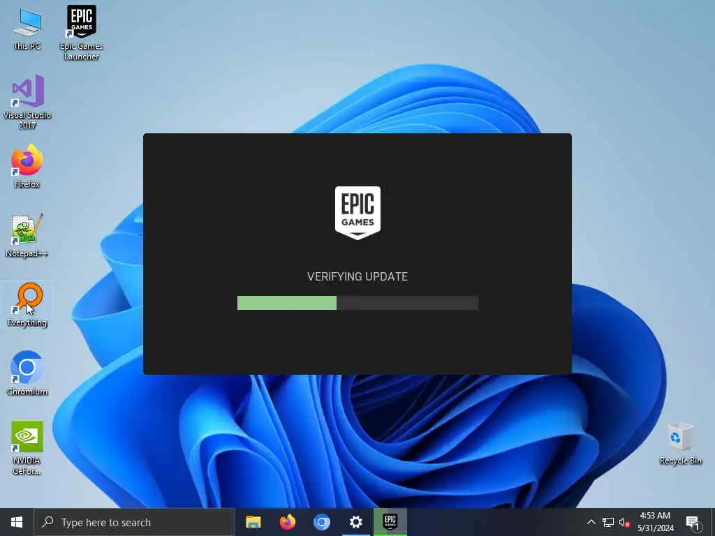Select the Chromium desktop shortcut
The image size is (715, 536).
point(27,373)
